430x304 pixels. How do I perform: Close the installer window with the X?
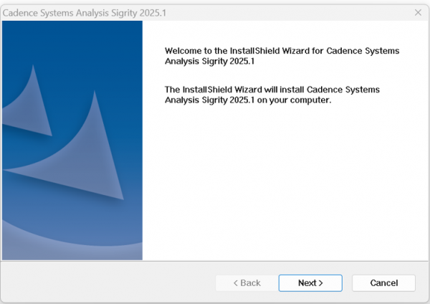(418, 13)
